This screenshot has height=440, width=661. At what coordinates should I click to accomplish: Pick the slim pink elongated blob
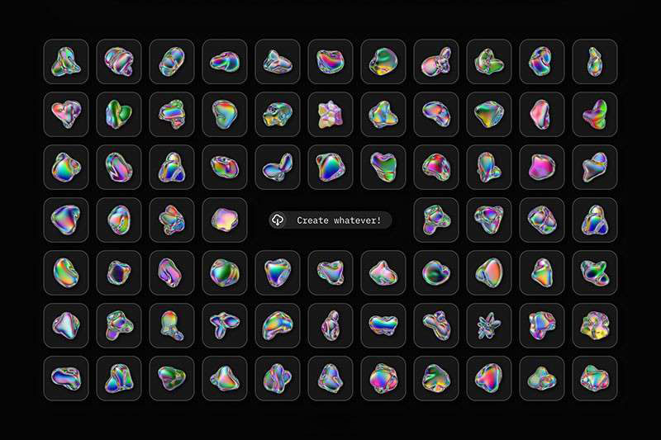click(x=542, y=114)
